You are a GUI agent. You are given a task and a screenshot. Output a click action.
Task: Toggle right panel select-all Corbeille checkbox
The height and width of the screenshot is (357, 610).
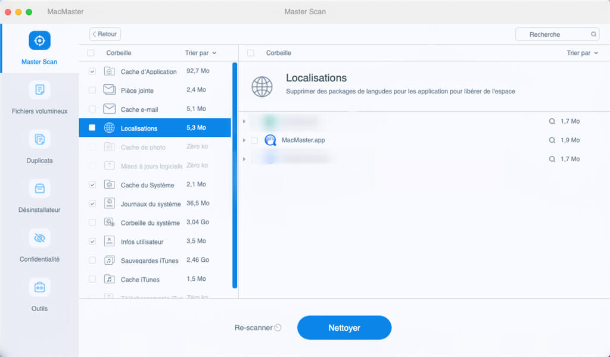pos(251,53)
